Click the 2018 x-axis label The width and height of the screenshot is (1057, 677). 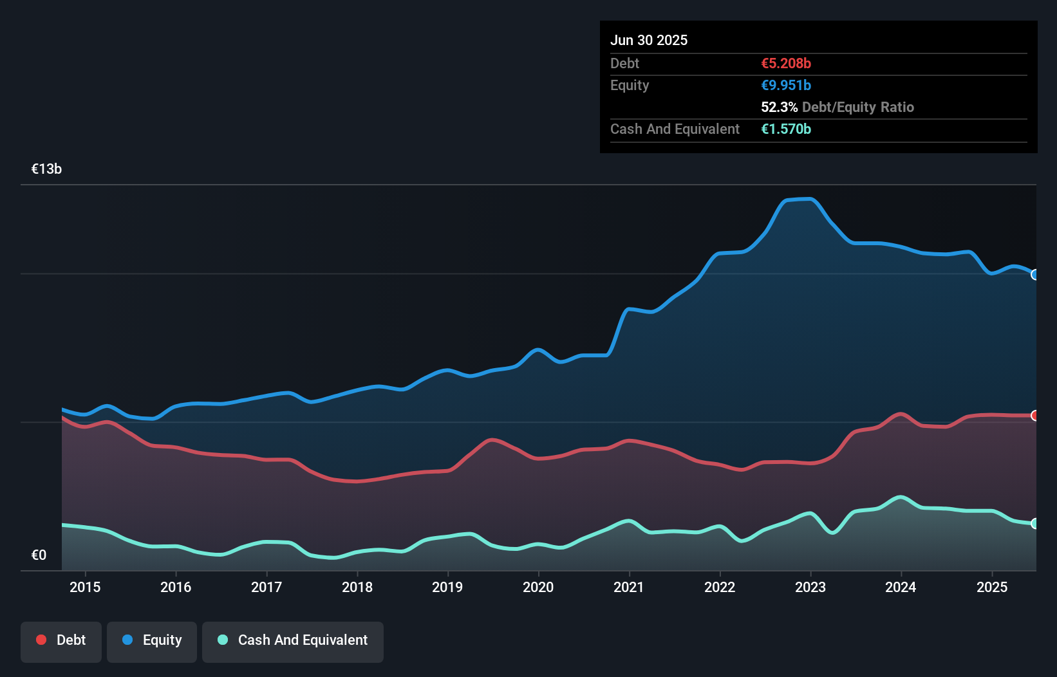[357, 587]
